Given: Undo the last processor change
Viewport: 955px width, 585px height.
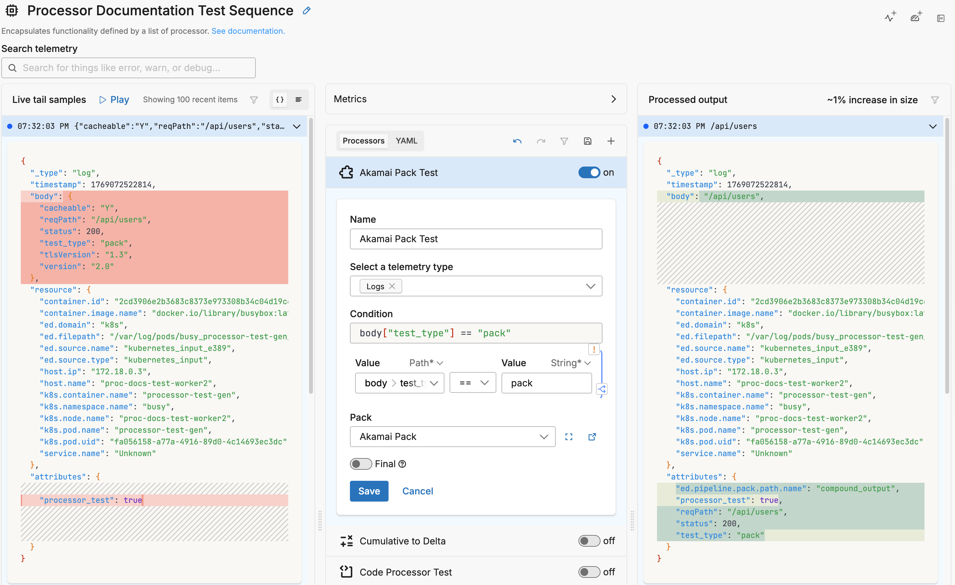Looking at the screenshot, I should click(517, 141).
